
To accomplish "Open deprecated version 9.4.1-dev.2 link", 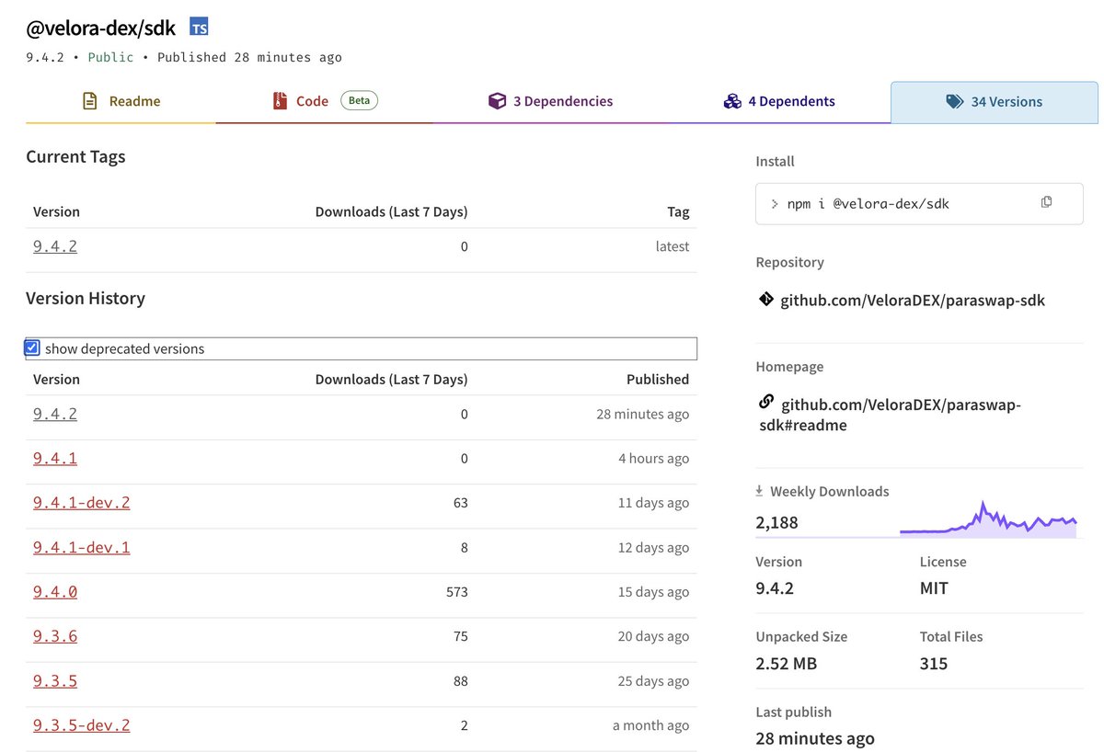I will (82, 502).
